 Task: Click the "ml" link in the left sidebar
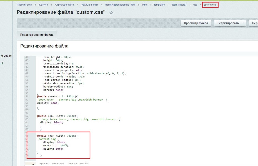pyautogui.click(x=2, y=63)
